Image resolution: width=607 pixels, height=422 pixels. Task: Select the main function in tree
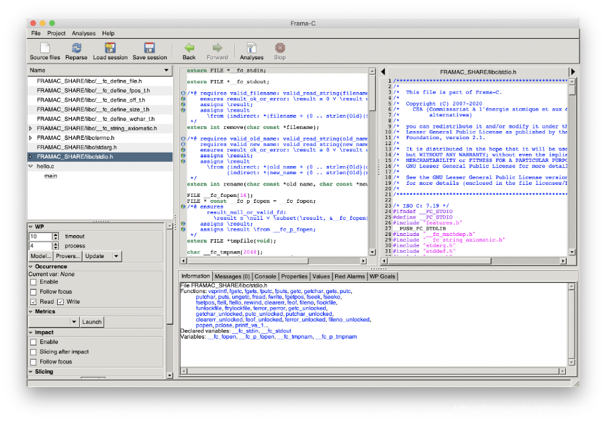point(51,176)
